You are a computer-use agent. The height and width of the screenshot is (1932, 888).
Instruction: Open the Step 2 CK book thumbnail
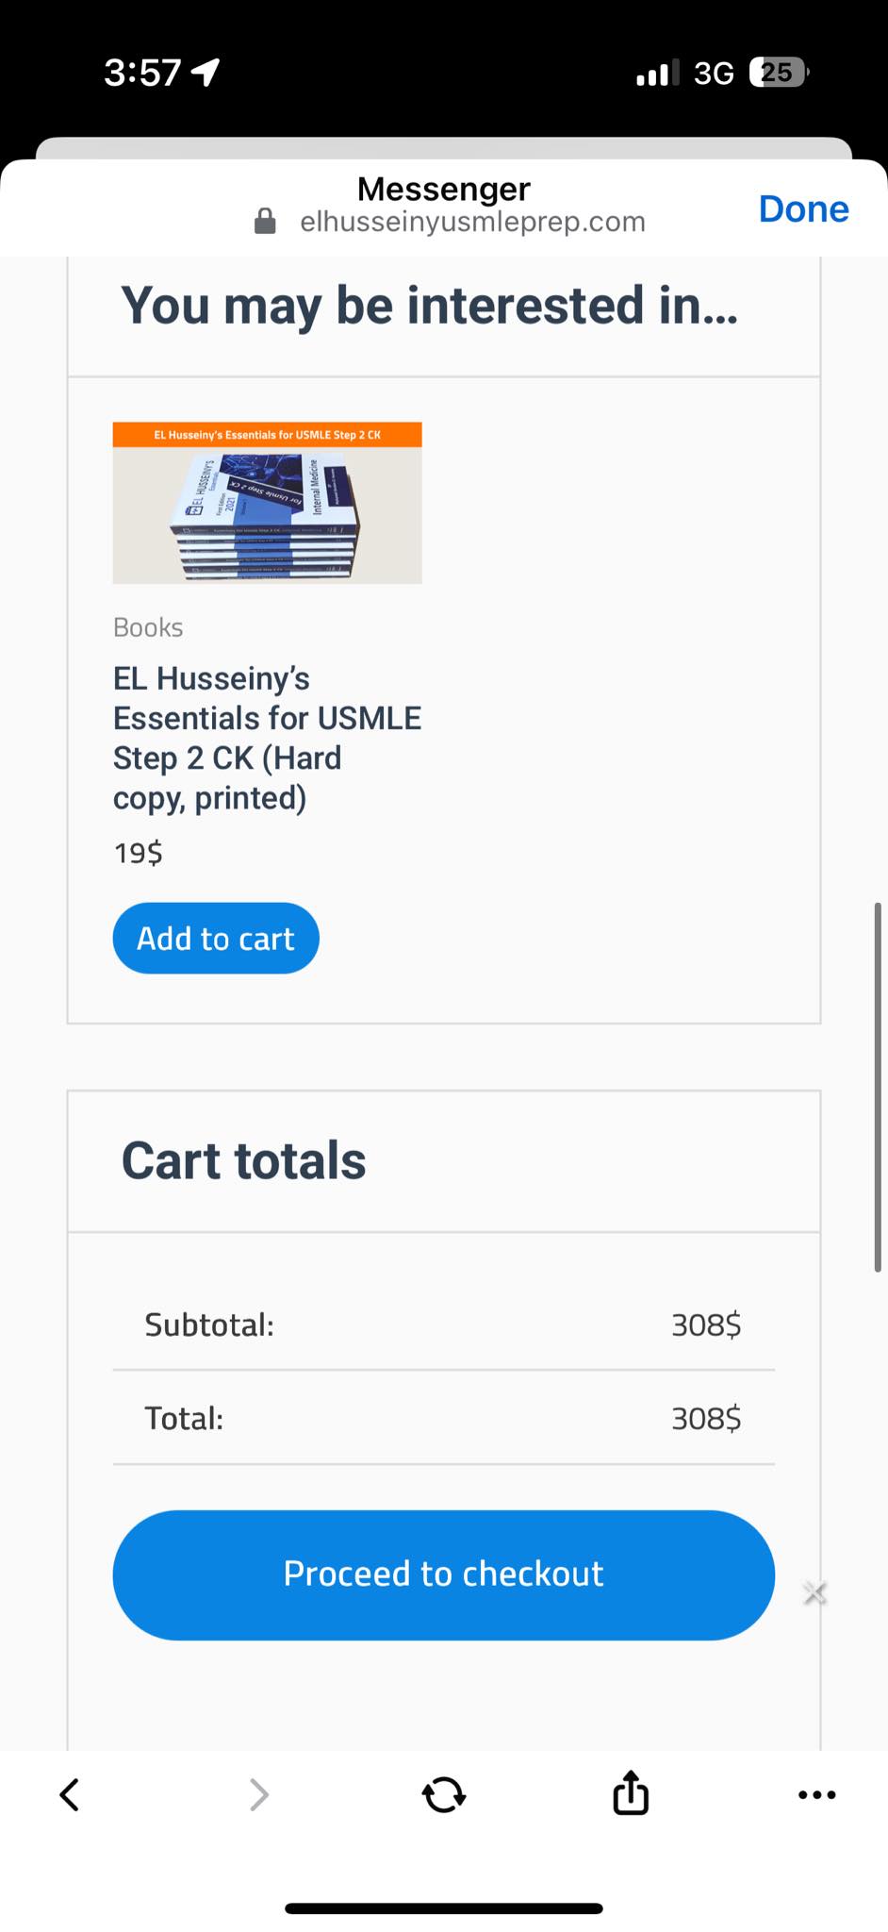coord(267,503)
